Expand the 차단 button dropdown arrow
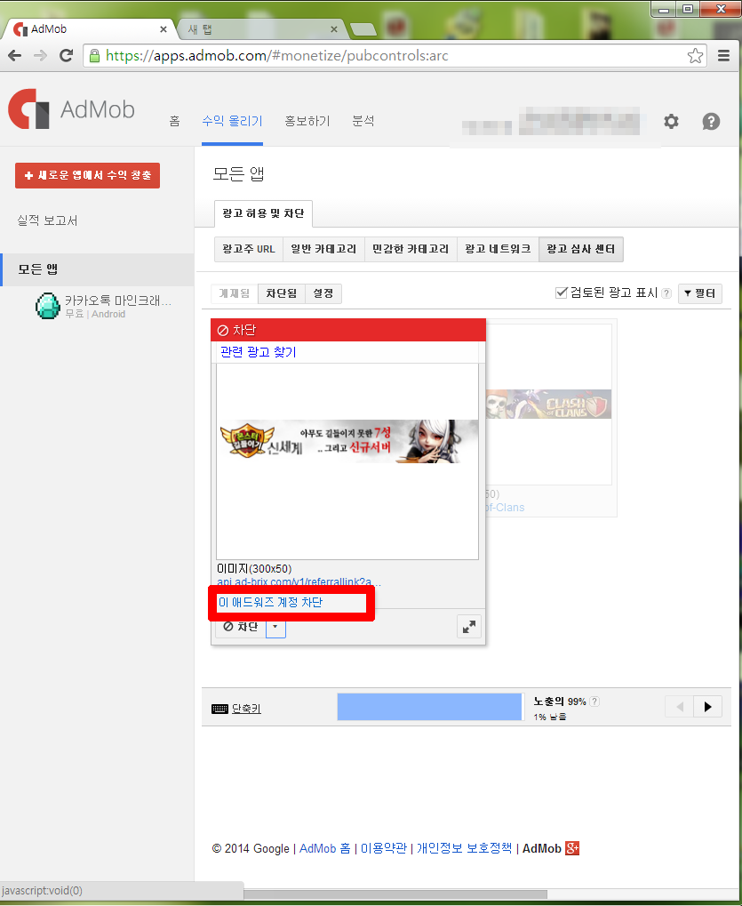The image size is (742, 906). tap(275, 626)
